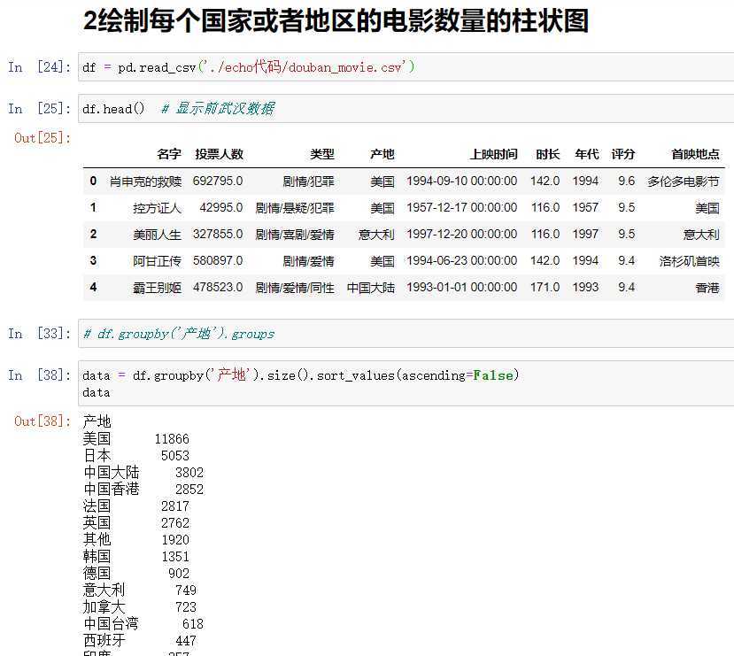Image resolution: width=734 pixels, height=656 pixels.
Task: Click the df.head() code cell
Action: coord(406,109)
